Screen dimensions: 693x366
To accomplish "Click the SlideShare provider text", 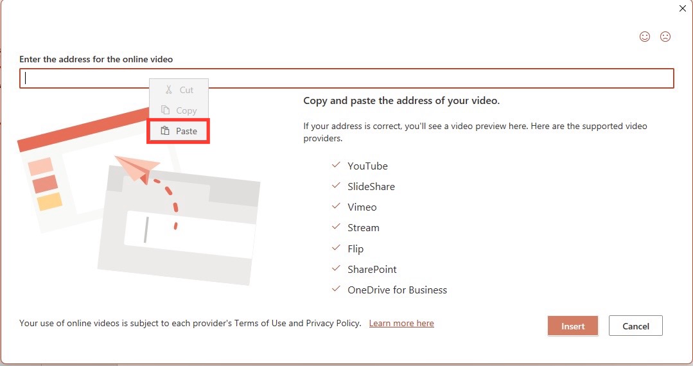I will point(371,187).
